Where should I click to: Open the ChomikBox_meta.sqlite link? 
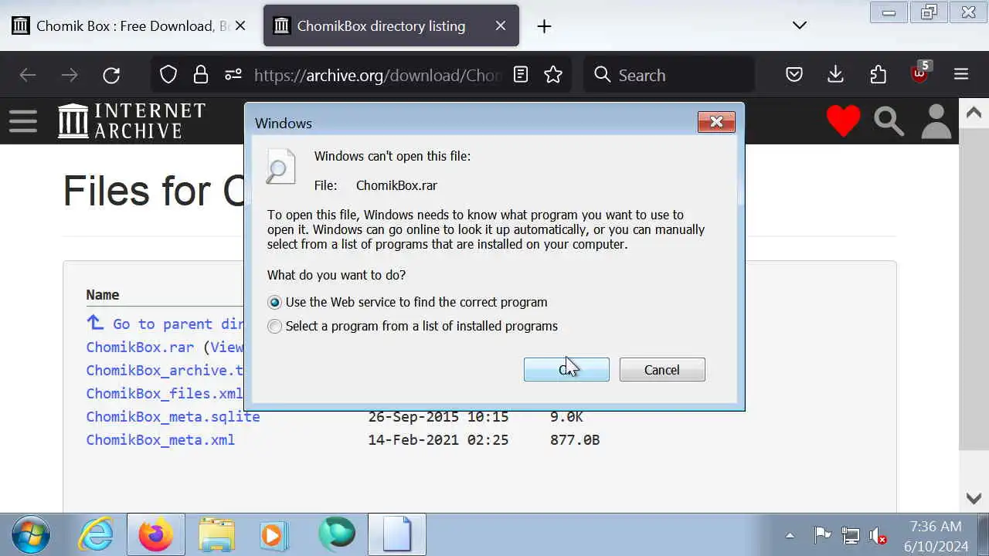(x=173, y=416)
